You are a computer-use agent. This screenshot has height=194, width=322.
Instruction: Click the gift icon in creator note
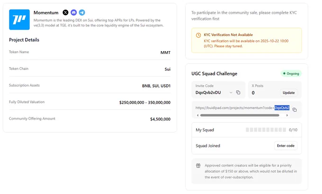pos(198,166)
